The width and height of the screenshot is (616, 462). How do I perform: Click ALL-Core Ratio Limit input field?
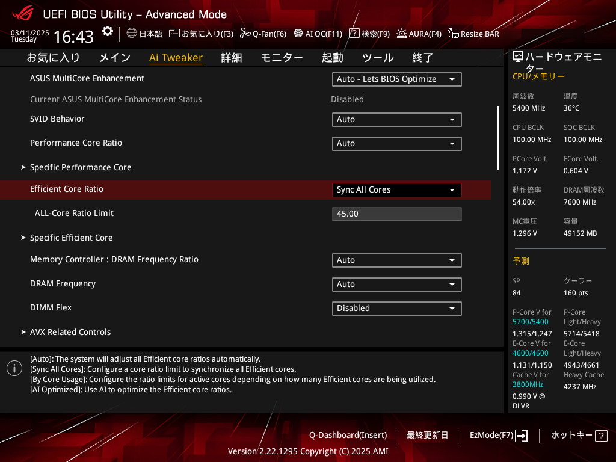pos(396,214)
